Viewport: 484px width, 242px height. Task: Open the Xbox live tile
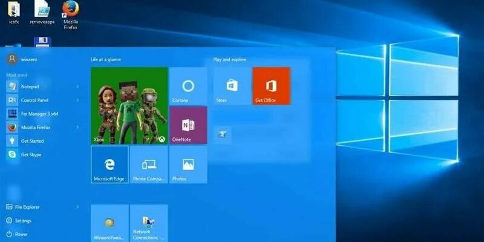pos(129,105)
